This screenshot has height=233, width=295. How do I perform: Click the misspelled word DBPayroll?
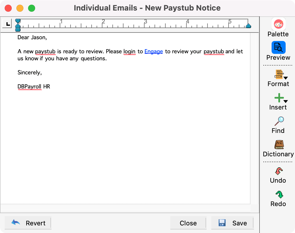[30, 87]
